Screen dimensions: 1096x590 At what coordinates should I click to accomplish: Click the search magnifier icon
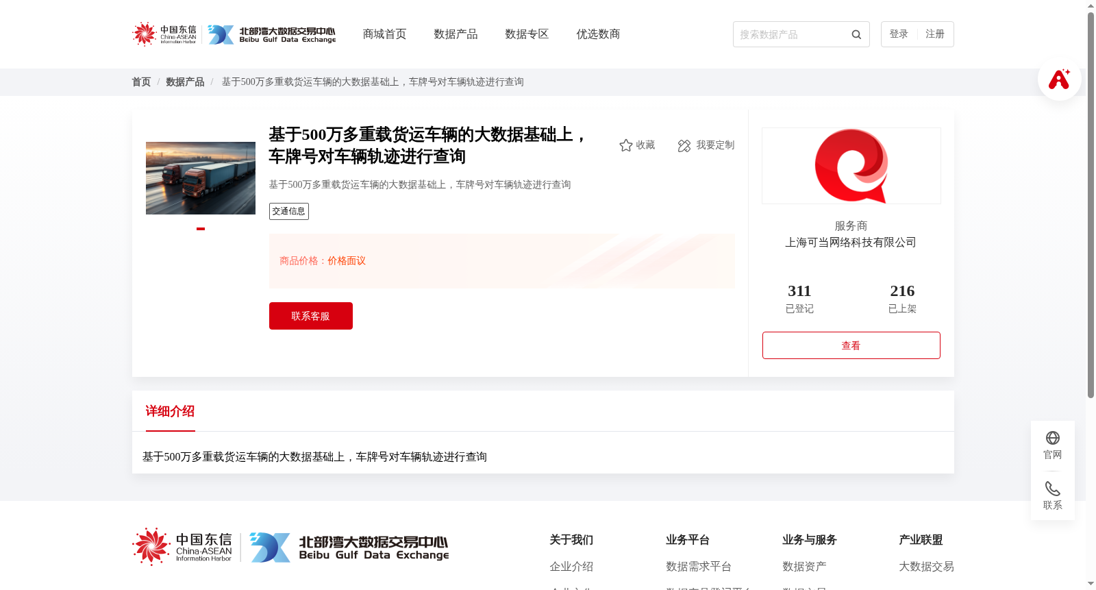click(x=856, y=34)
